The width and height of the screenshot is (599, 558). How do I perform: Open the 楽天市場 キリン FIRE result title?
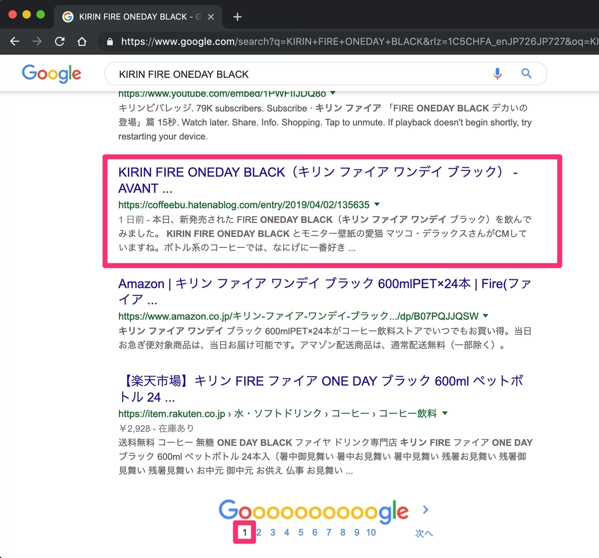click(321, 389)
